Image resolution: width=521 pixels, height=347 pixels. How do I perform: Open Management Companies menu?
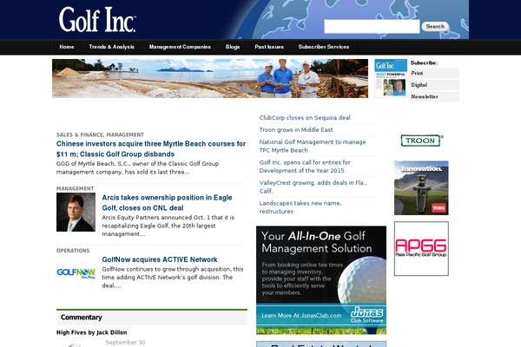coord(180,47)
